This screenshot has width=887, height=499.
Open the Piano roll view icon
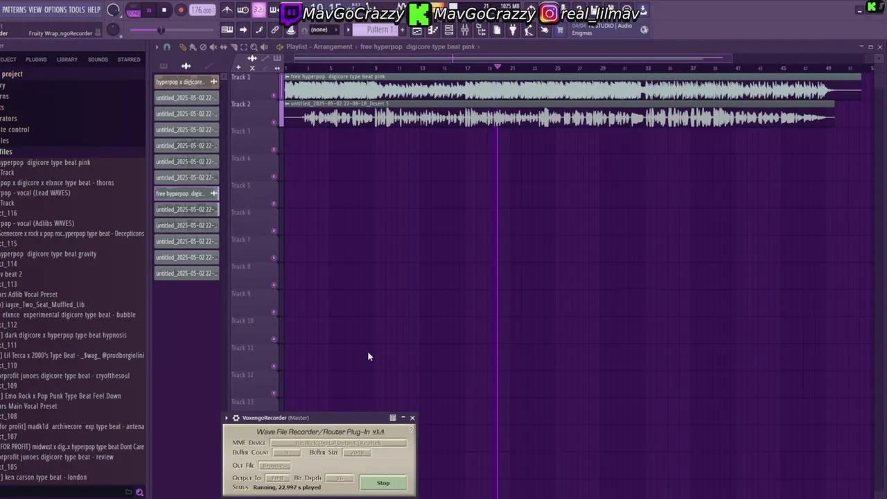[x=433, y=30]
